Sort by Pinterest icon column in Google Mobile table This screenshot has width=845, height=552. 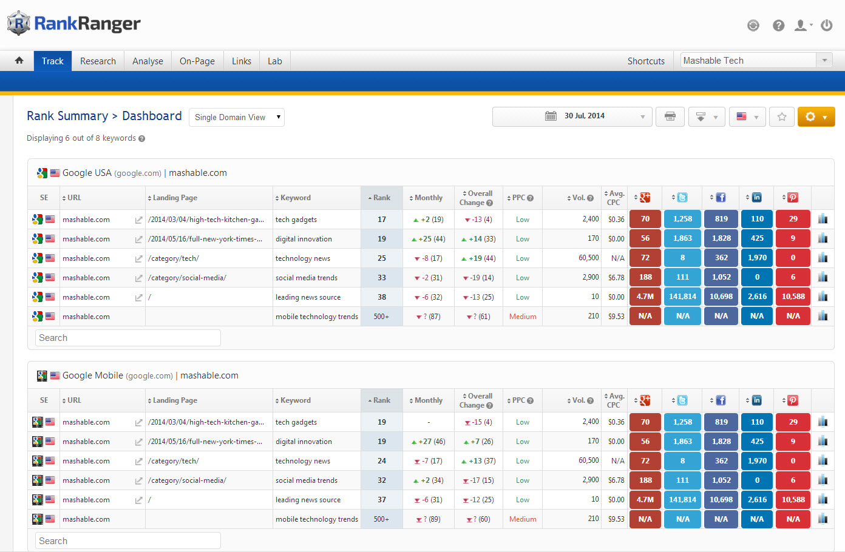coord(792,400)
